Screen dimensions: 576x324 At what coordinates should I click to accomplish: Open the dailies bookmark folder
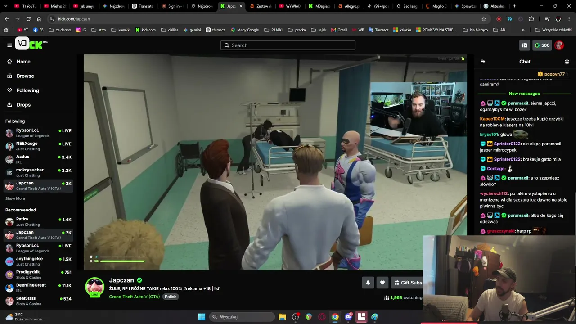(169, 30)
